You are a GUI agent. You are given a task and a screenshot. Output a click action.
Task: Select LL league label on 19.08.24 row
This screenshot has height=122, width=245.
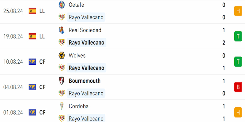(42, 36)
